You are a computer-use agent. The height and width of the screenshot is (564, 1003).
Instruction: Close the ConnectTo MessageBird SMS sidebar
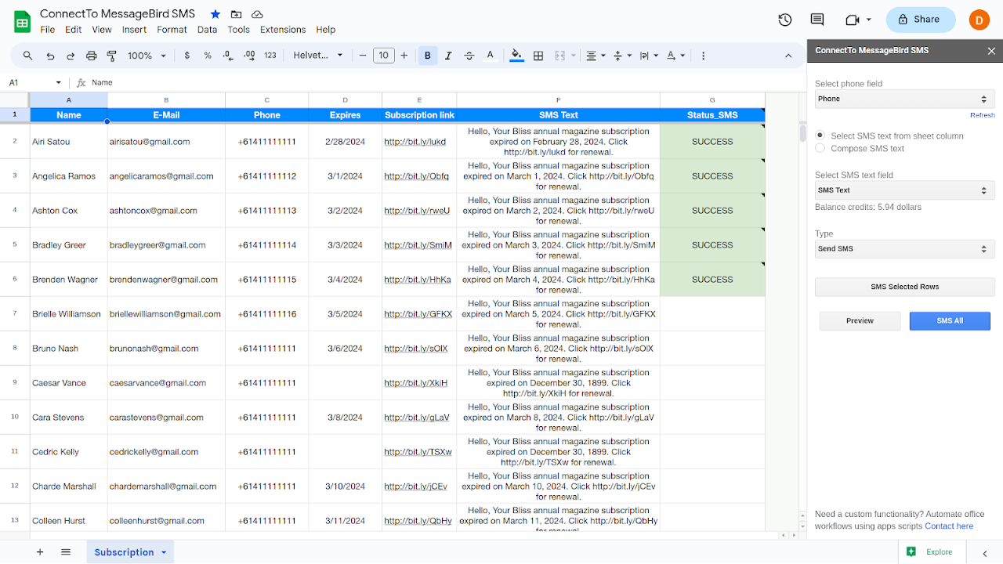[991, 51]
